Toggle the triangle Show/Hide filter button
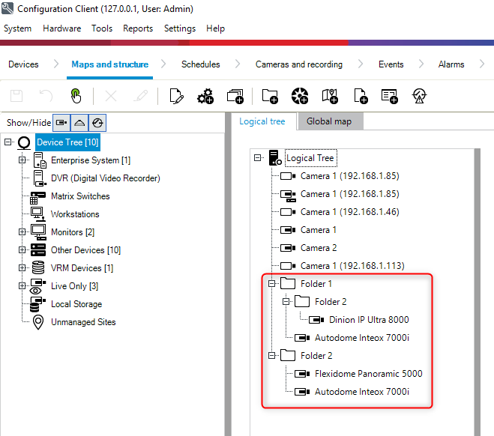 pyautogui.click(x=79, y=122)
